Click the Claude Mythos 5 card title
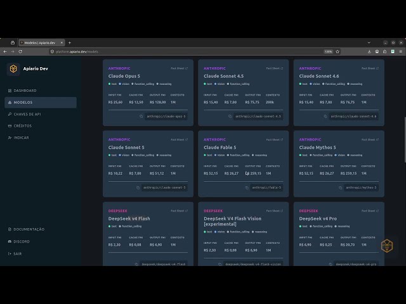The width and height of the screenshot is (406, 304). click(x=317, y=148)
